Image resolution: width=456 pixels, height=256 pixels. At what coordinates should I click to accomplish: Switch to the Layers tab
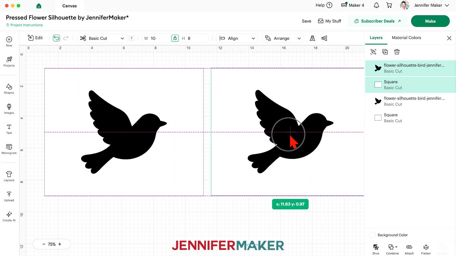pos(376,38)
